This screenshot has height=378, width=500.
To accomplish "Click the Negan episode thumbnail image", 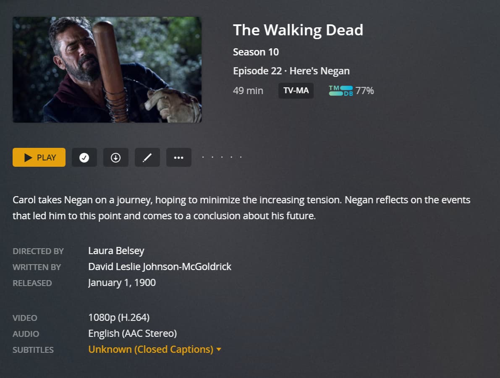I will point(107,70).
